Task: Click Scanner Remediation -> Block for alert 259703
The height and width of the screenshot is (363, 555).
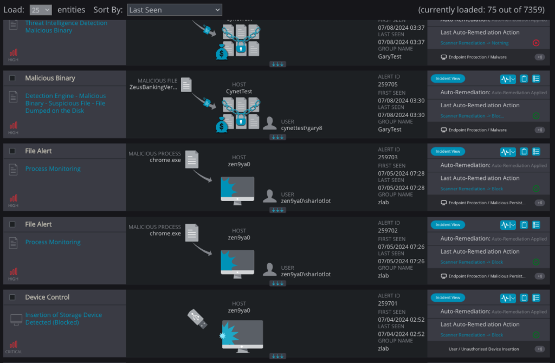Action: click(472, 189)
